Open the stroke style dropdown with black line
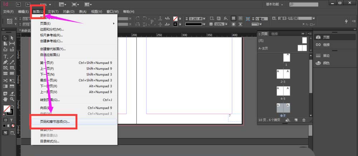Screen dimensions: 358x156 click(204, 24)
